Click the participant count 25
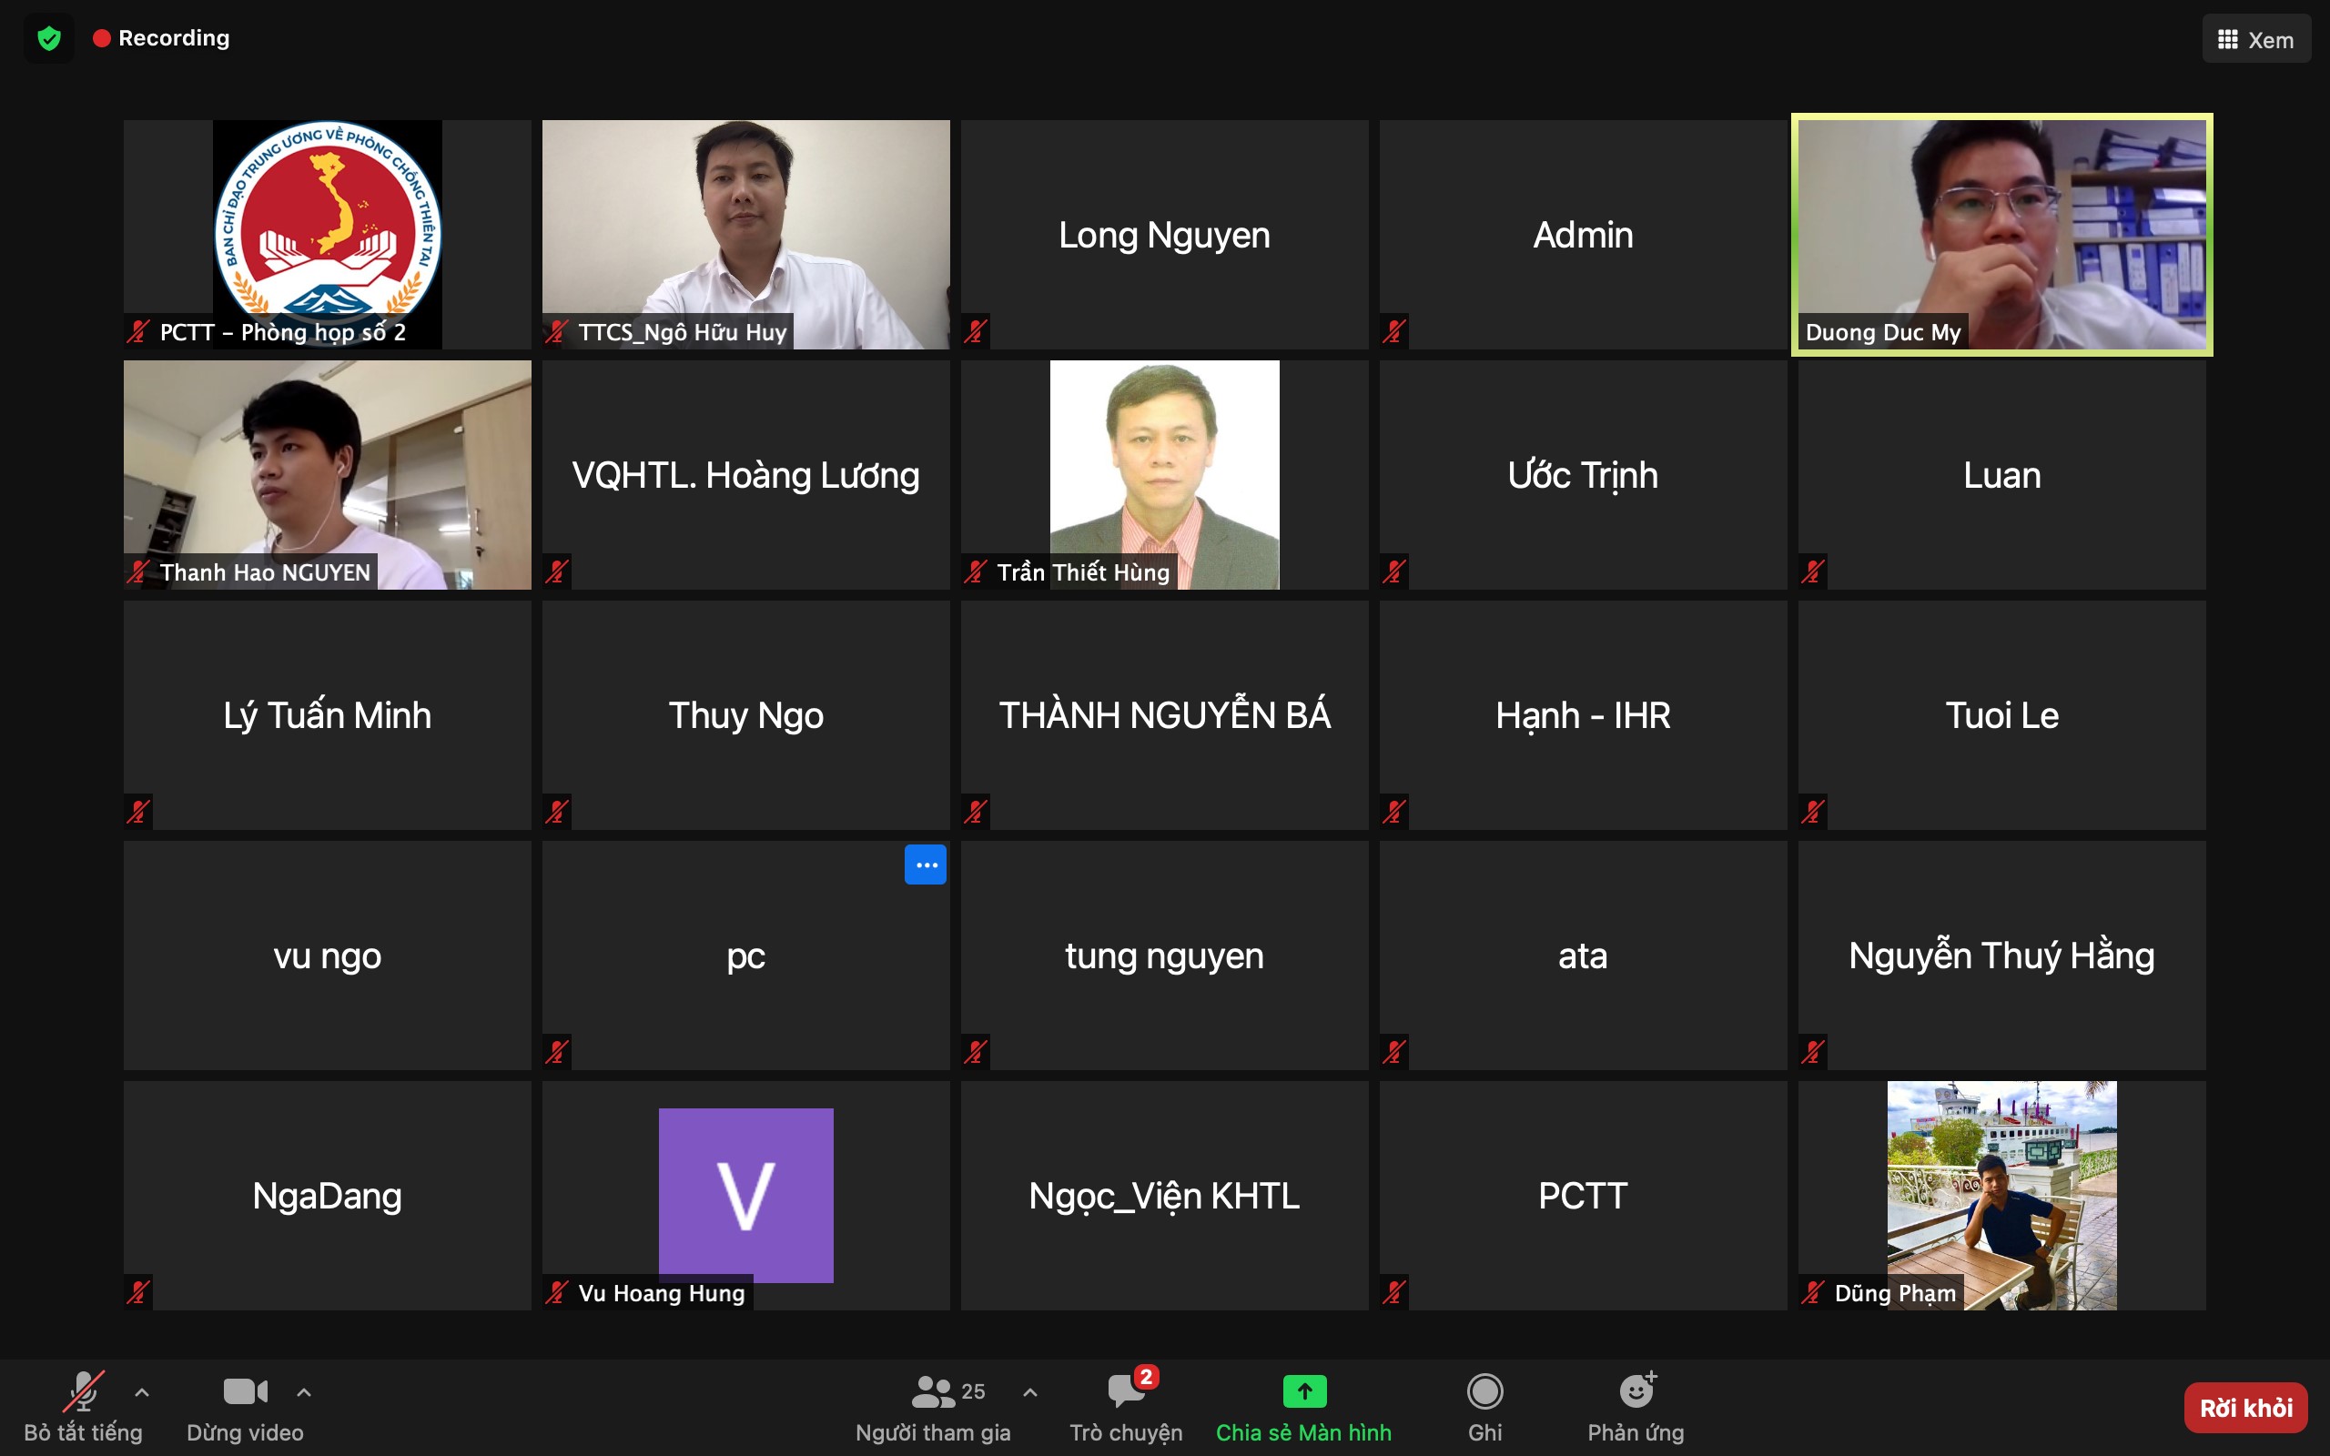 [x=973, y=1391]
